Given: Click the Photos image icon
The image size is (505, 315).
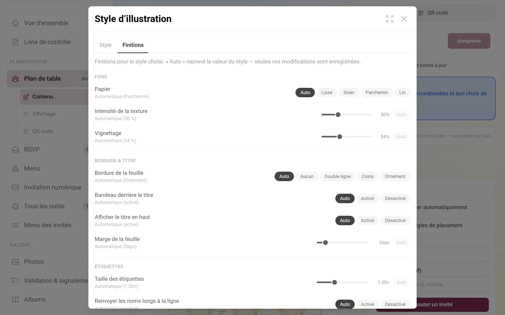Looking at the screenshot, I should coord(15,262).
